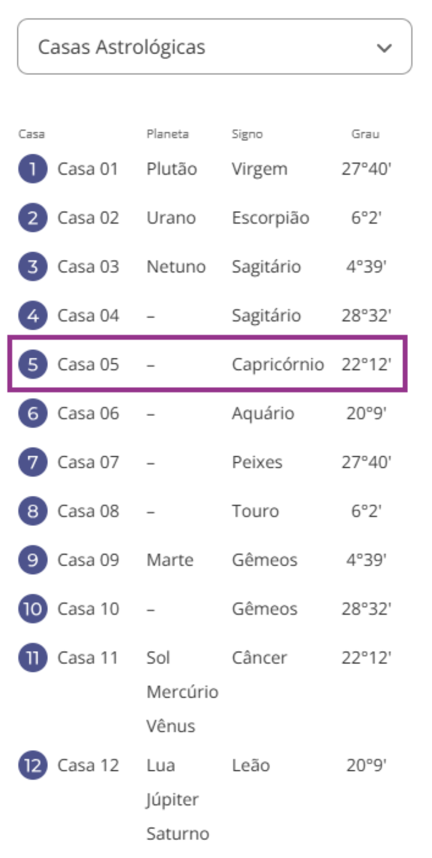432x858 pixels.
Task: Select Capricórnio sign in Casa 05
Action: coord(277,364)
